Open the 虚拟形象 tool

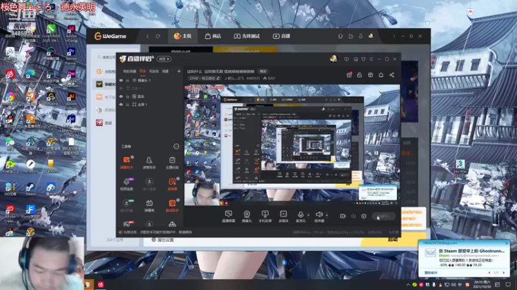click(x=126, y=206)
